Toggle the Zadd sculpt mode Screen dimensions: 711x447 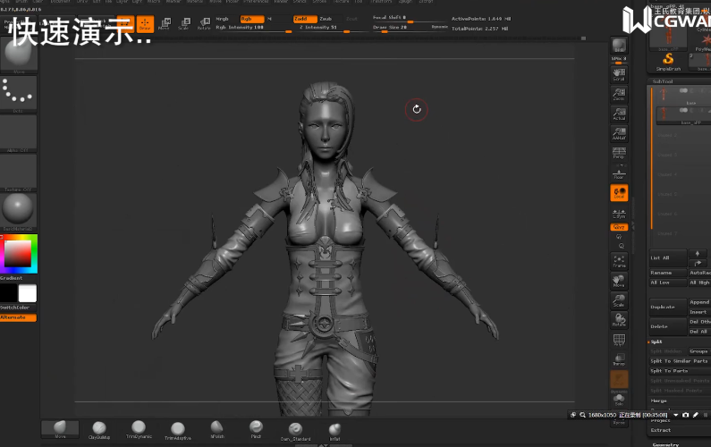point(304,18)
